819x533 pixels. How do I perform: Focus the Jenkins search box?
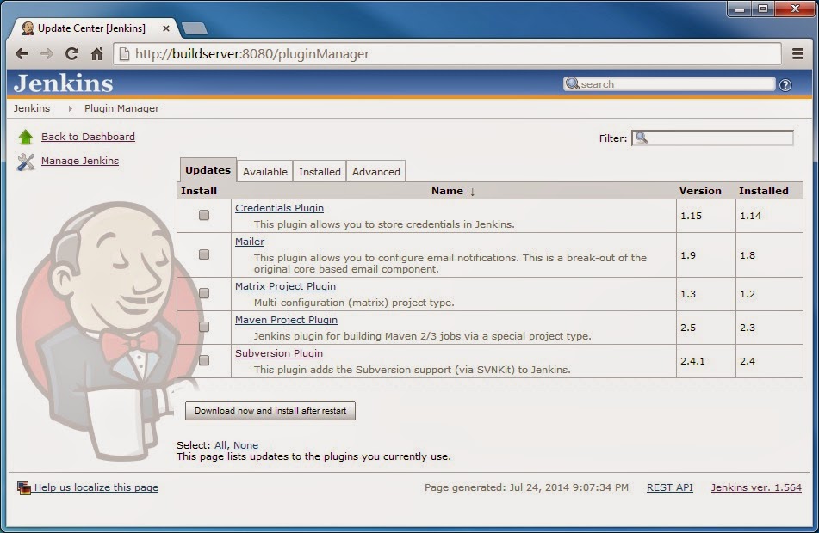[x=669, y=84]
